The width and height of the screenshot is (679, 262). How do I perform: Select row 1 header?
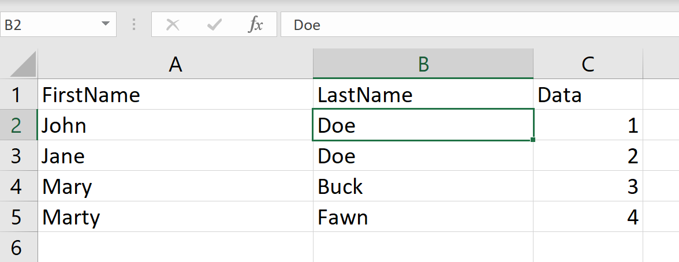pos(17,95)
